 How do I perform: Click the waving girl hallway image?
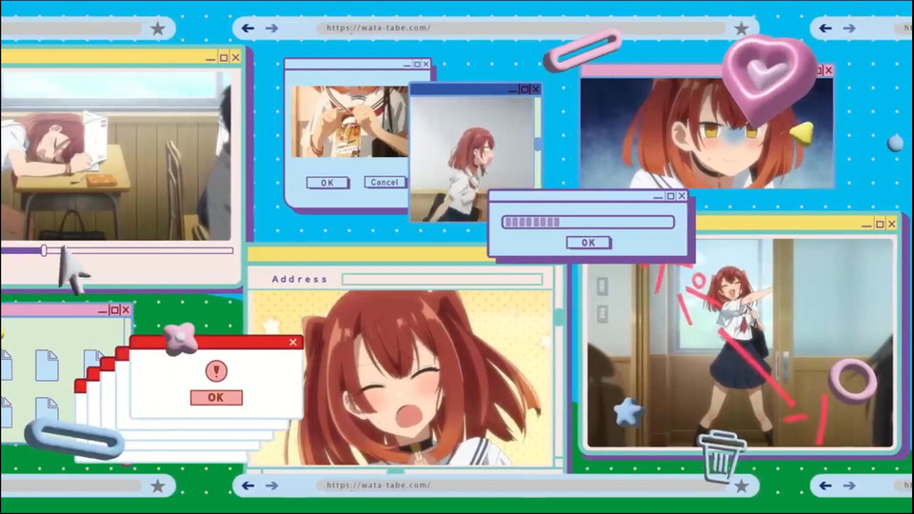[740, 343]
